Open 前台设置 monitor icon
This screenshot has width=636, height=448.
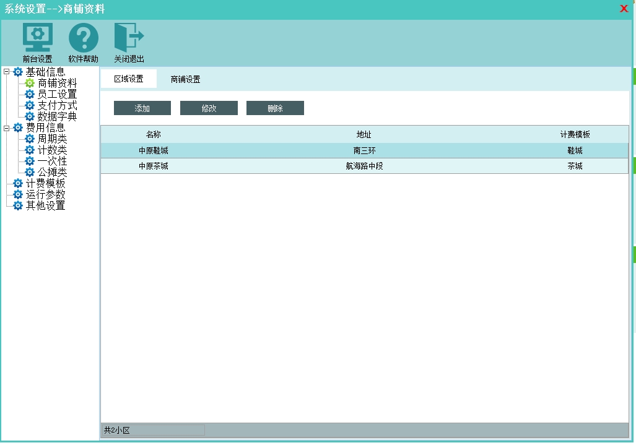(x=37, y=38)
